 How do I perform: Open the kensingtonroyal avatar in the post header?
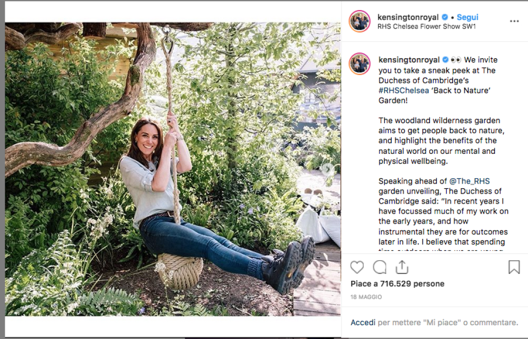360,21
